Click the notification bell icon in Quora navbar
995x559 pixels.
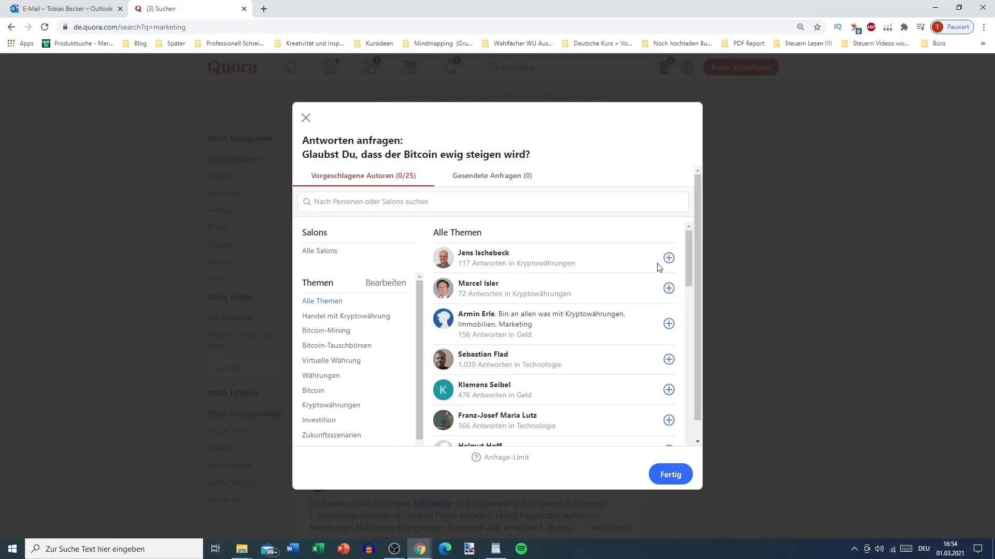(451, 67)
